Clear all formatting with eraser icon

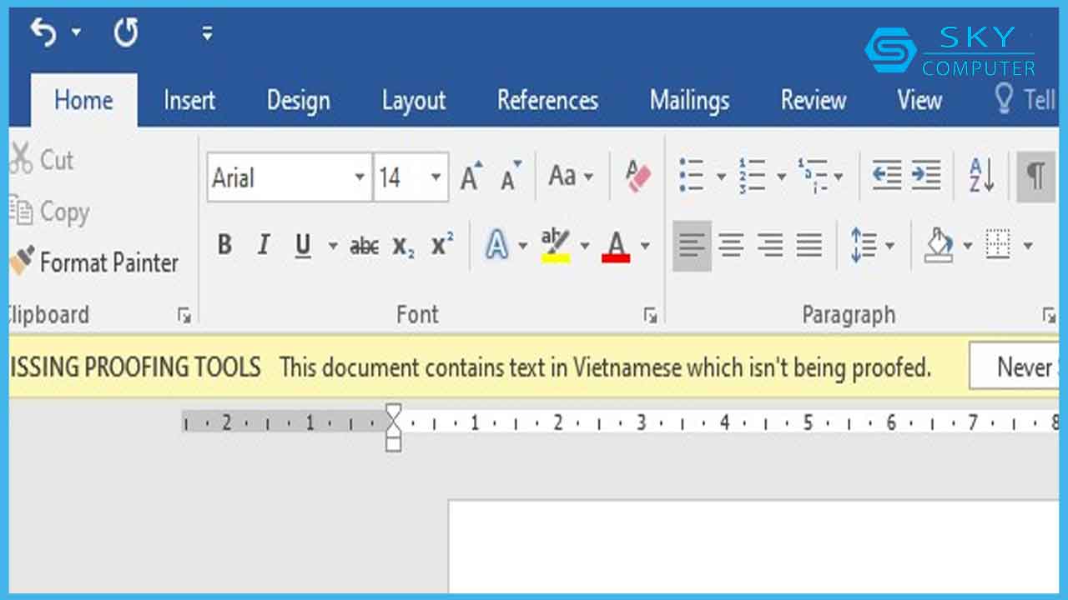(638, 176)
